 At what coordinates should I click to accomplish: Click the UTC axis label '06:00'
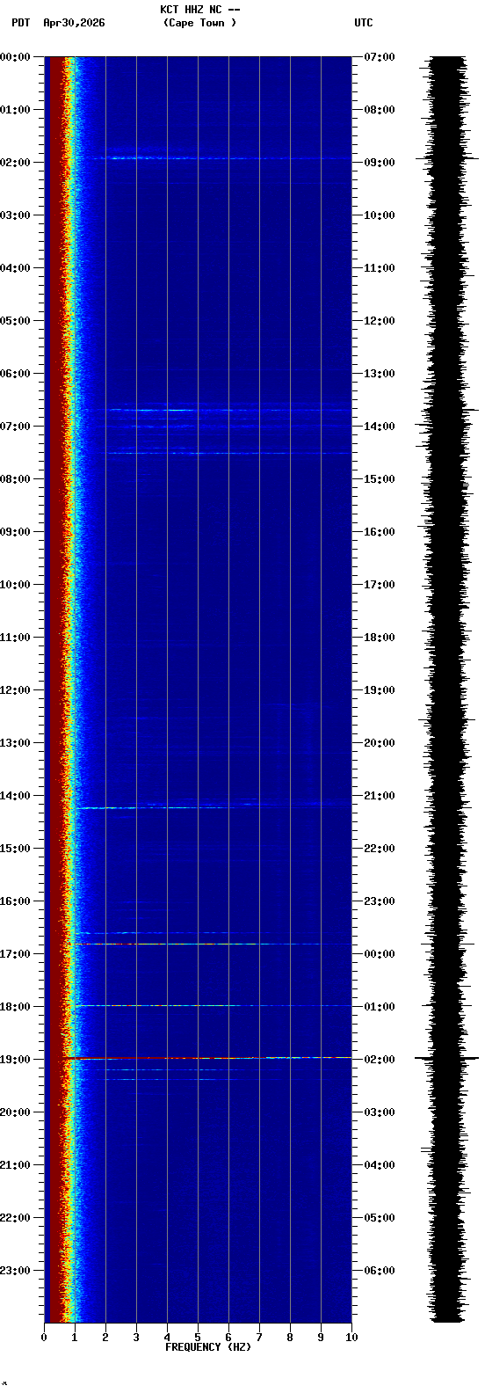380,1271
